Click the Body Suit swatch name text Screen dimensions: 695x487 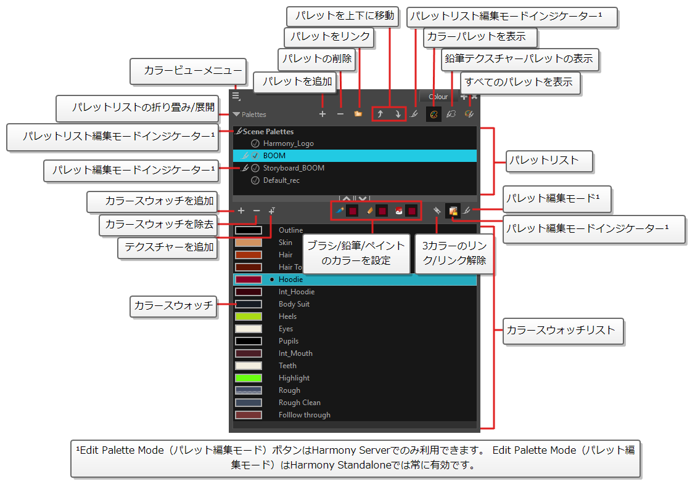294,304
